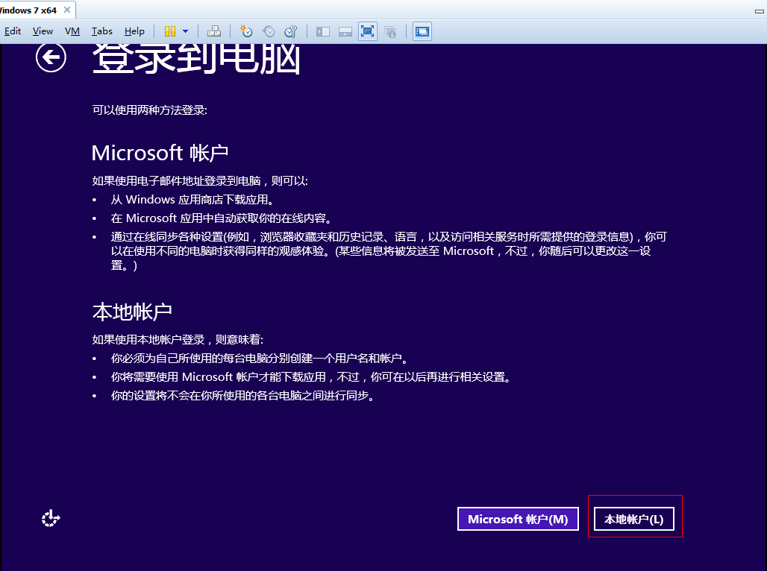Image resolution: width=767 pixels, height=571 pixels.
Task: Expand the power options dropdown arrow
Action: pos(185,31)
